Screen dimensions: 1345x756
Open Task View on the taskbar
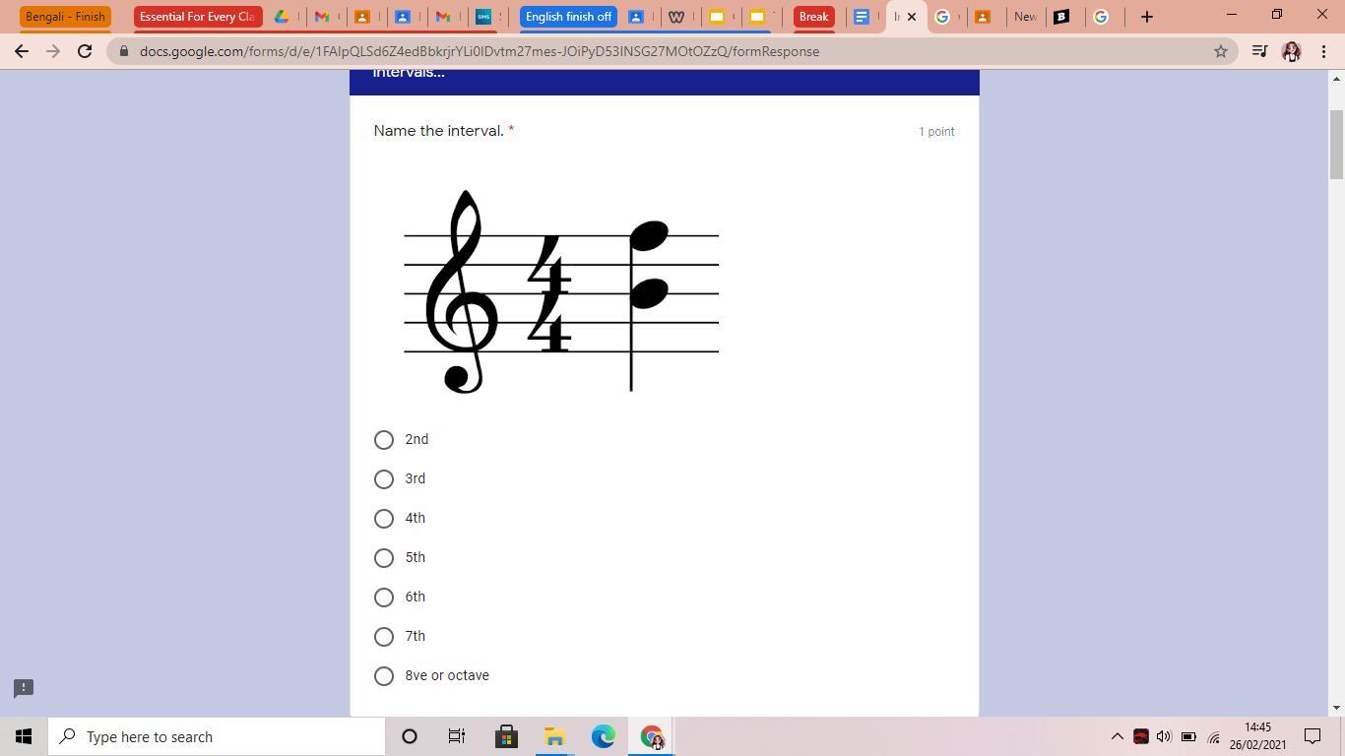point(457,736)
